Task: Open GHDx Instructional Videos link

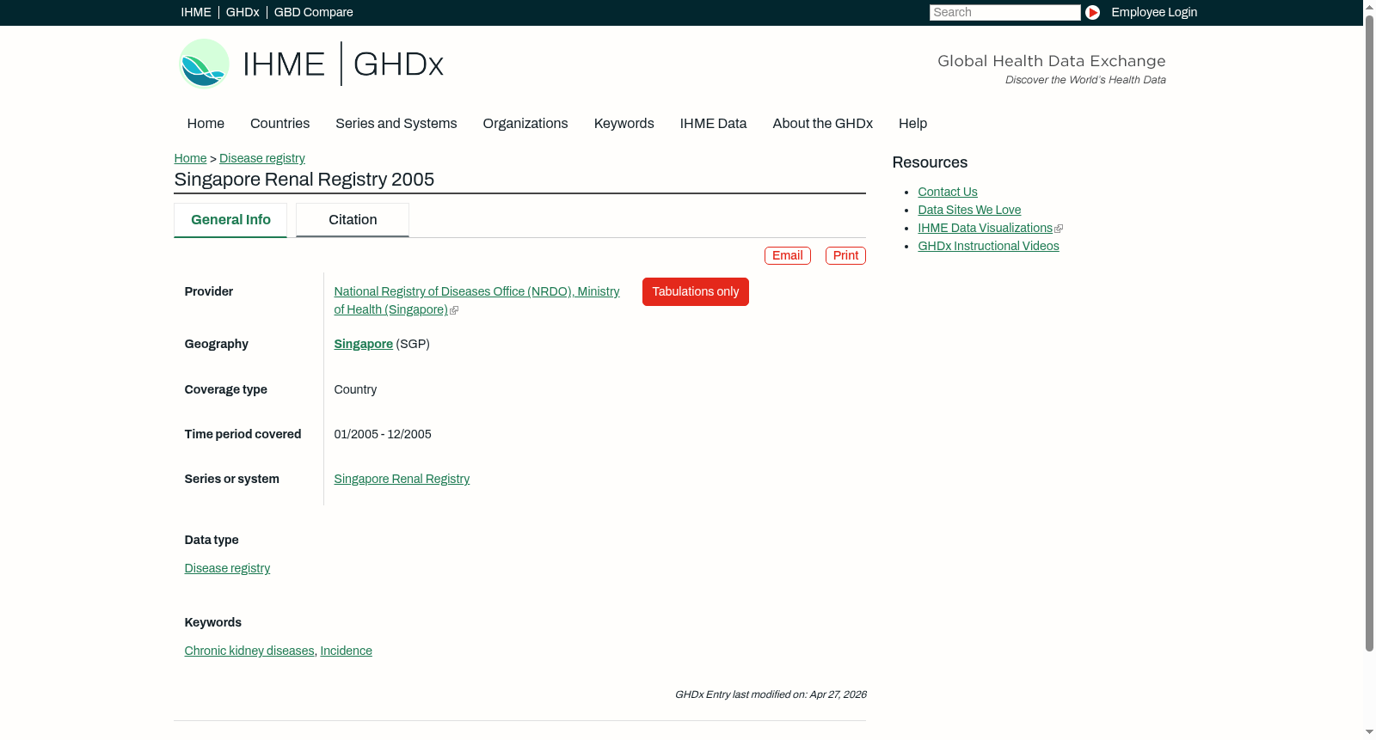Action: click(x=988, y=247)
